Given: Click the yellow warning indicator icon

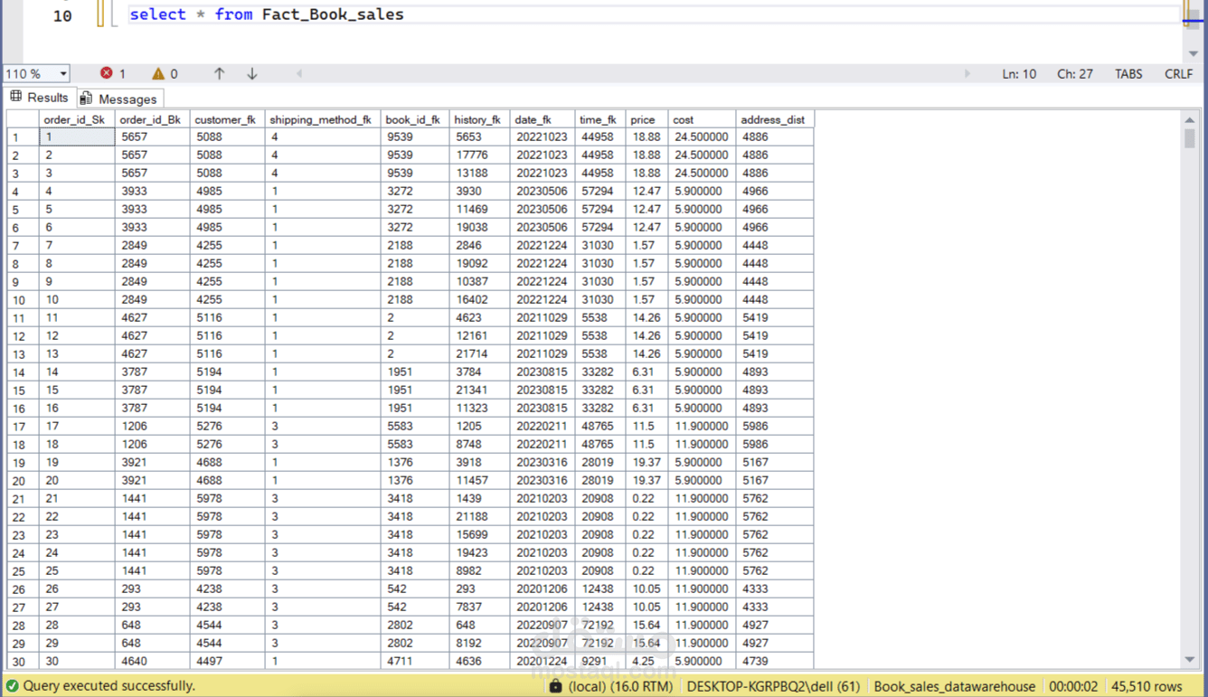Looking at the screenshot, I should [158, 73].
